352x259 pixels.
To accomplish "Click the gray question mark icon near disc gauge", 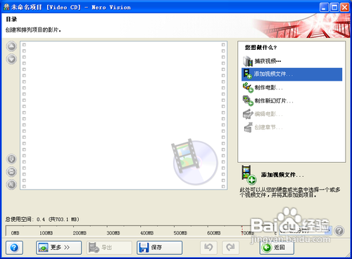I will click(339, 231).
